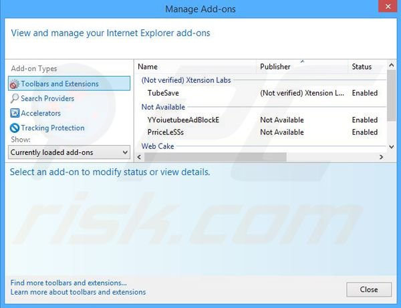This screenshot has height=308, width=401.
Task: Select the PrriceLeSSs add-on
Action: [166, 132]
